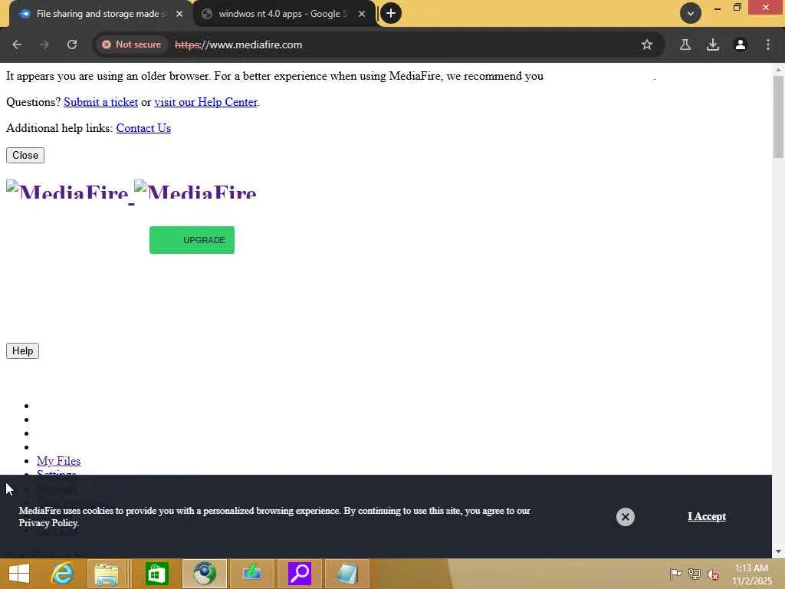Image resolution: width=785 pixels, height=589 pixels.
Task: Open the notepad-like app taskbar icon
Action: pyautogui.click(x=347, y=574)
